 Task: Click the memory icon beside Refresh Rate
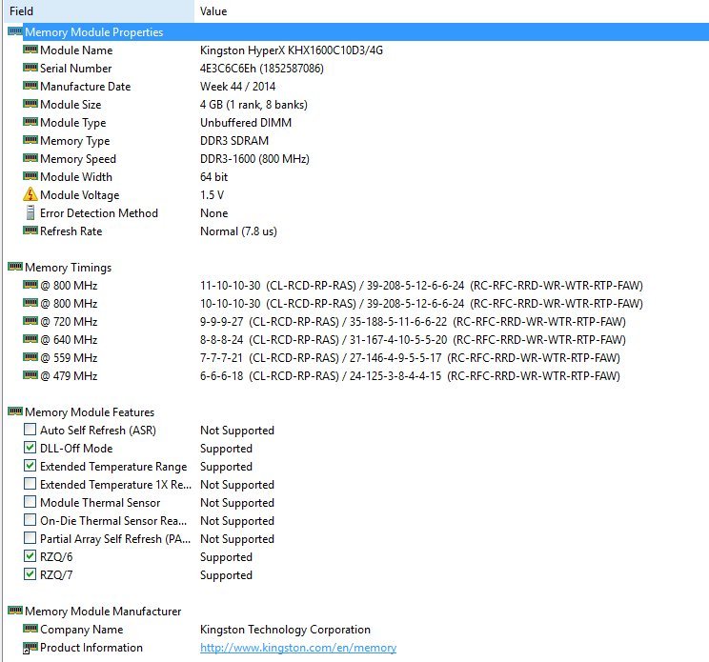click(30, 230)
